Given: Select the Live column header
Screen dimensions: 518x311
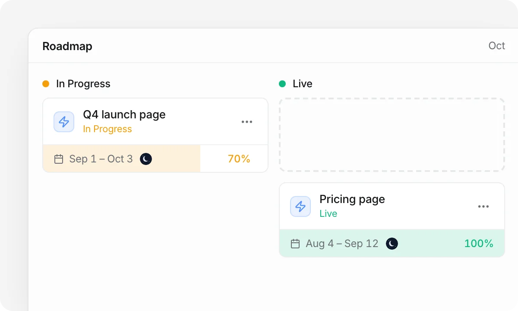Looking at the screenshot, I should coord(302,84).
